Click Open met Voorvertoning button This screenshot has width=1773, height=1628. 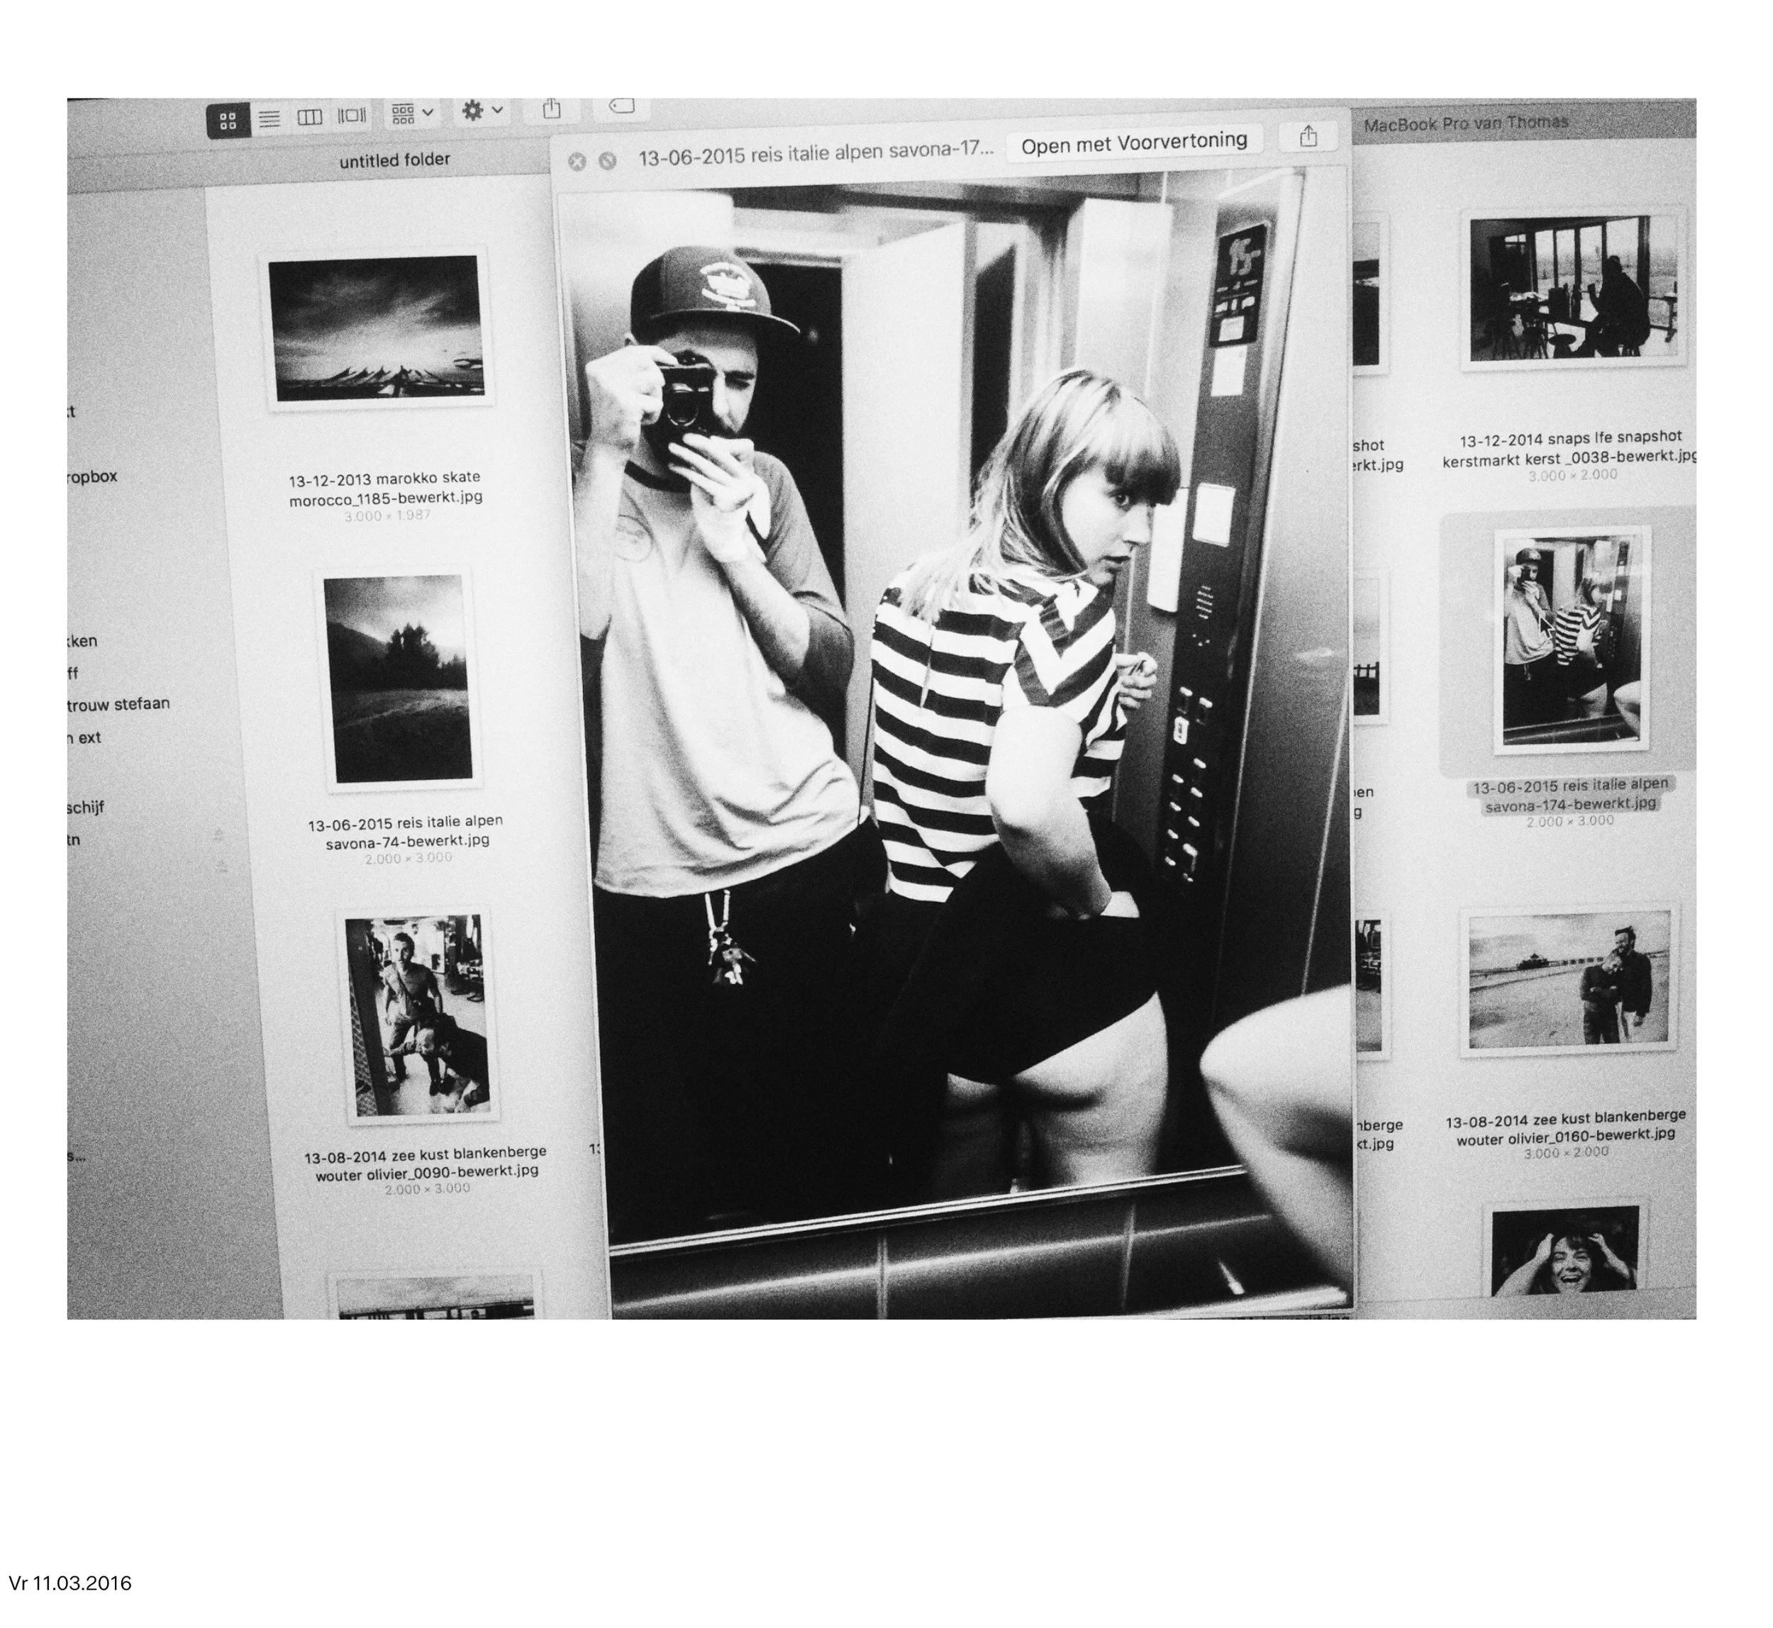click(1133, 143)
